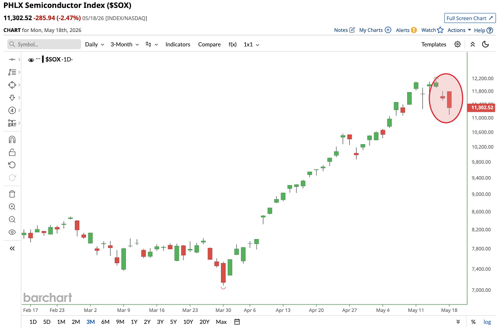Switch to dark mode moon icon
Viewport: 500px width, 331px height.
(x=485, y=44)
